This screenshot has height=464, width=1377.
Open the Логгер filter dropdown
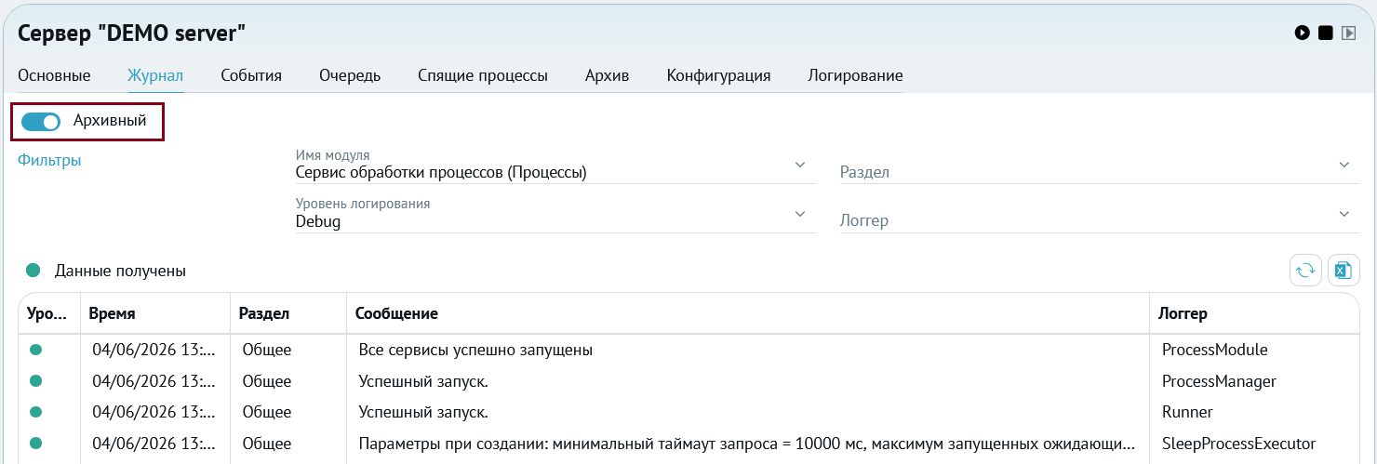pos(1100,215)
